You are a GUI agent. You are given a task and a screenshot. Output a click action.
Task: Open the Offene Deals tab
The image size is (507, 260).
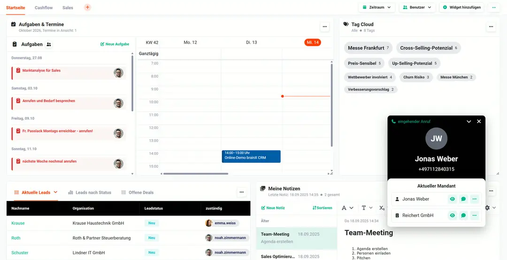[138, 192]
